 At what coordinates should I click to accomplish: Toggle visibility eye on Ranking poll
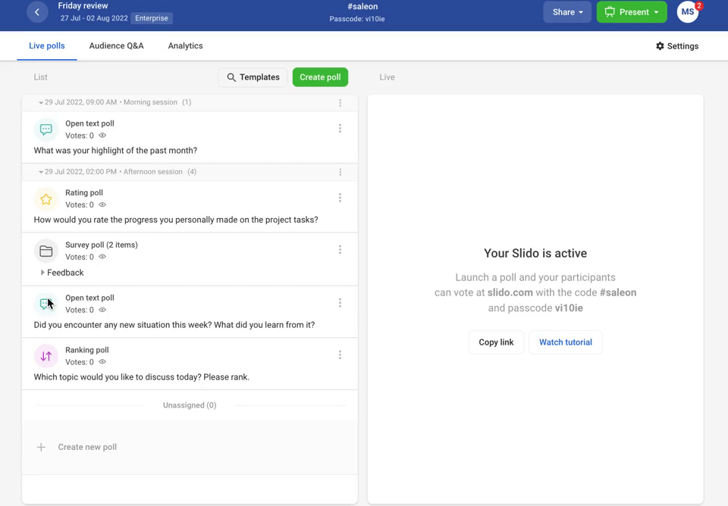point(102,362)
